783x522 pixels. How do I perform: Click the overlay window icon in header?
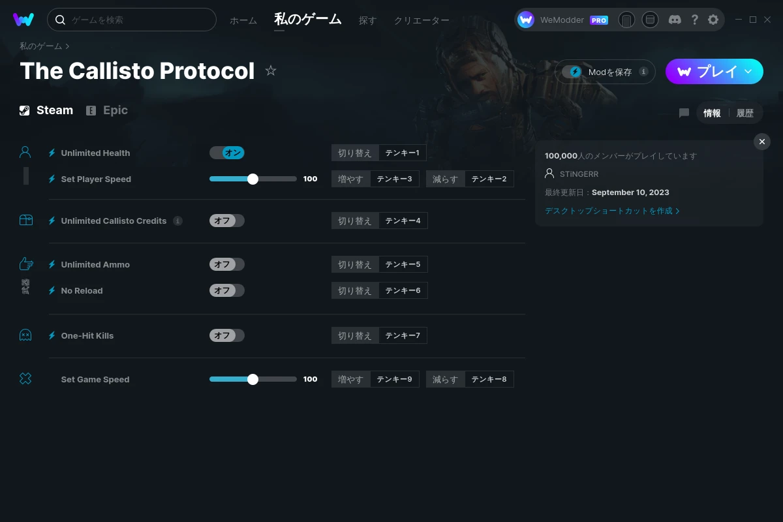(x=650, y=20)
